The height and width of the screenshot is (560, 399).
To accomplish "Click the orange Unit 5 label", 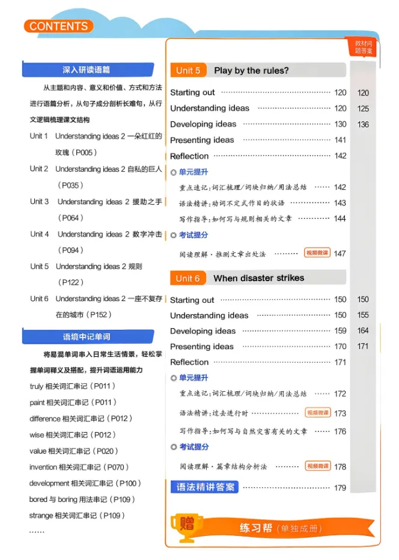I will click(x=188, y=70).
